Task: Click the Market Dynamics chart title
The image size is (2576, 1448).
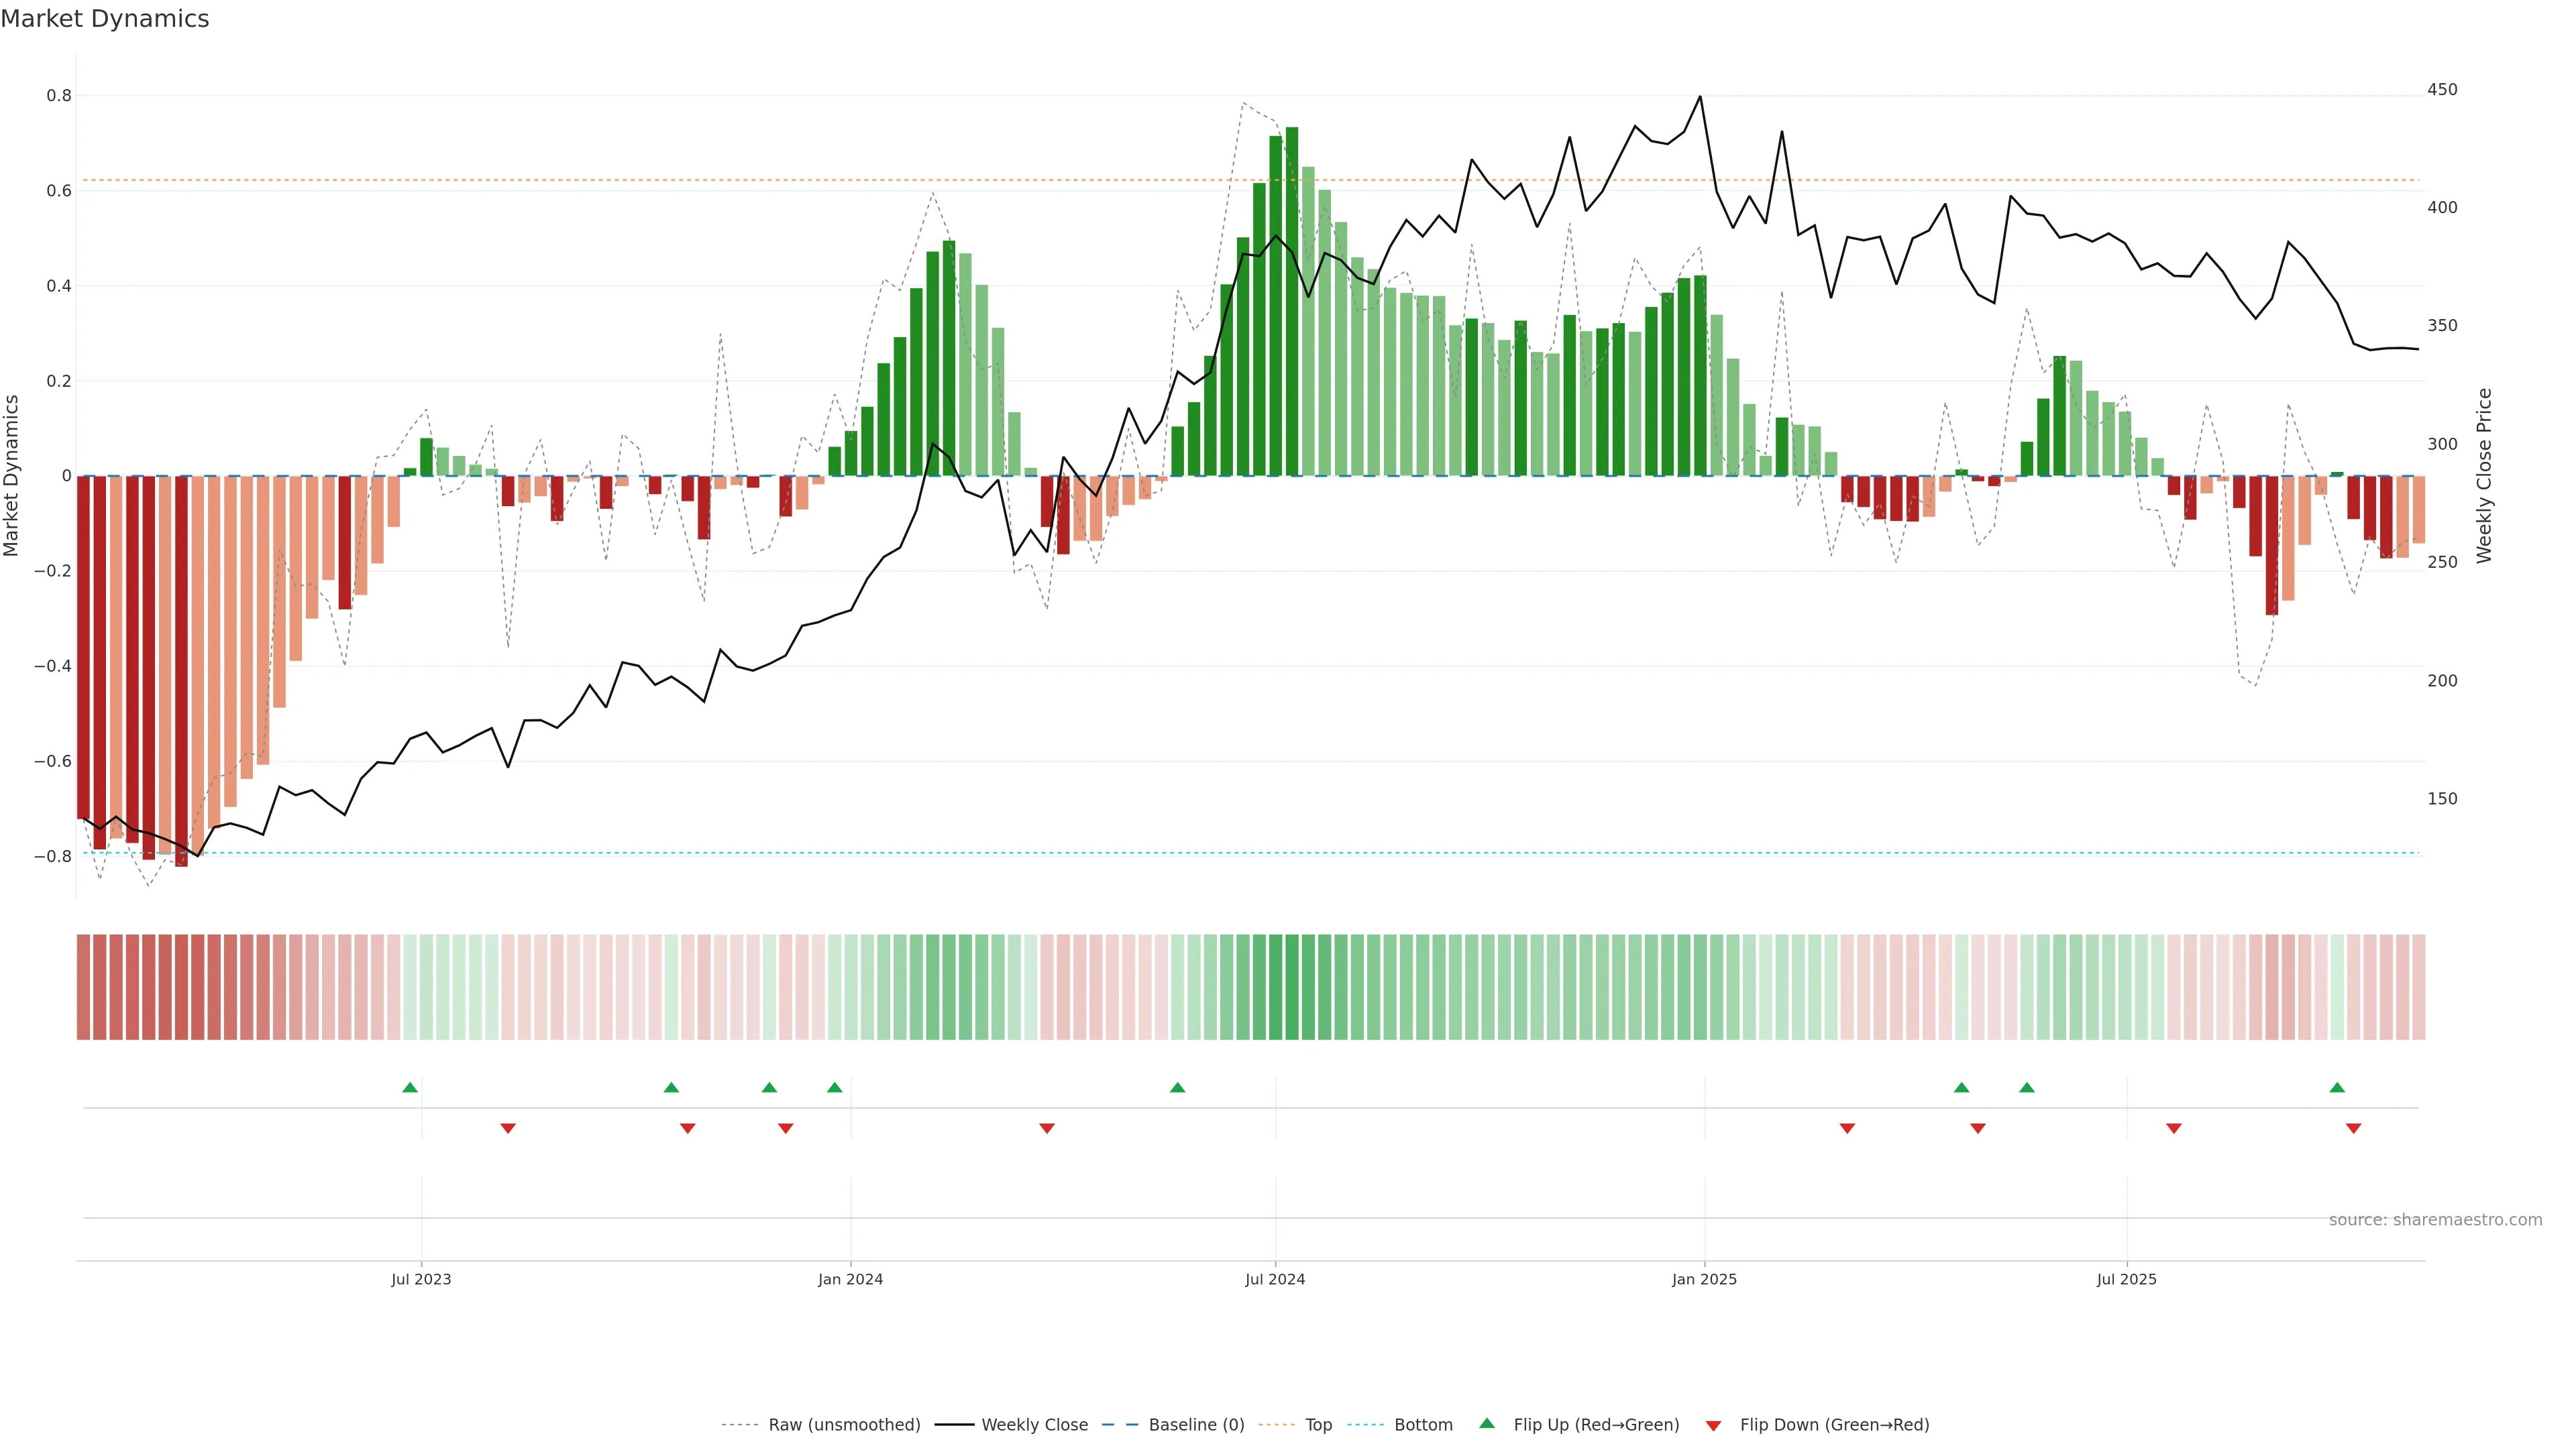Action: [105, 19]
